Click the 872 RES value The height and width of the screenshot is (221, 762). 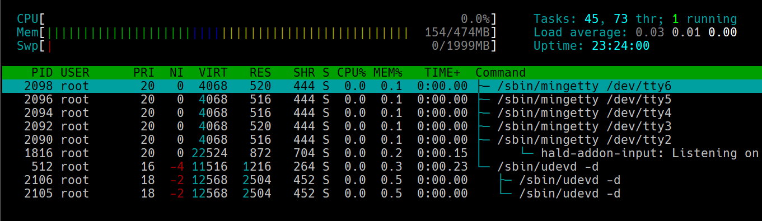[260, 153]
